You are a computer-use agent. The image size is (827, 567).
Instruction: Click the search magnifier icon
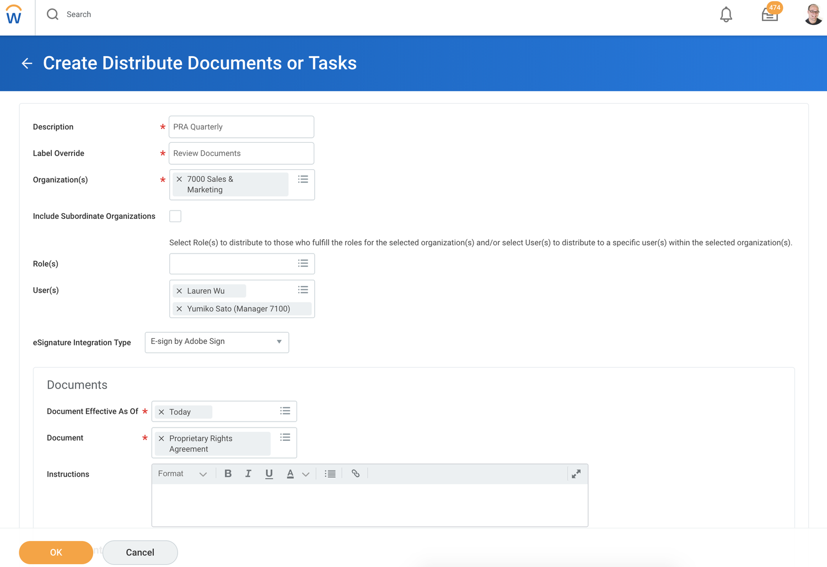point(52,14)
